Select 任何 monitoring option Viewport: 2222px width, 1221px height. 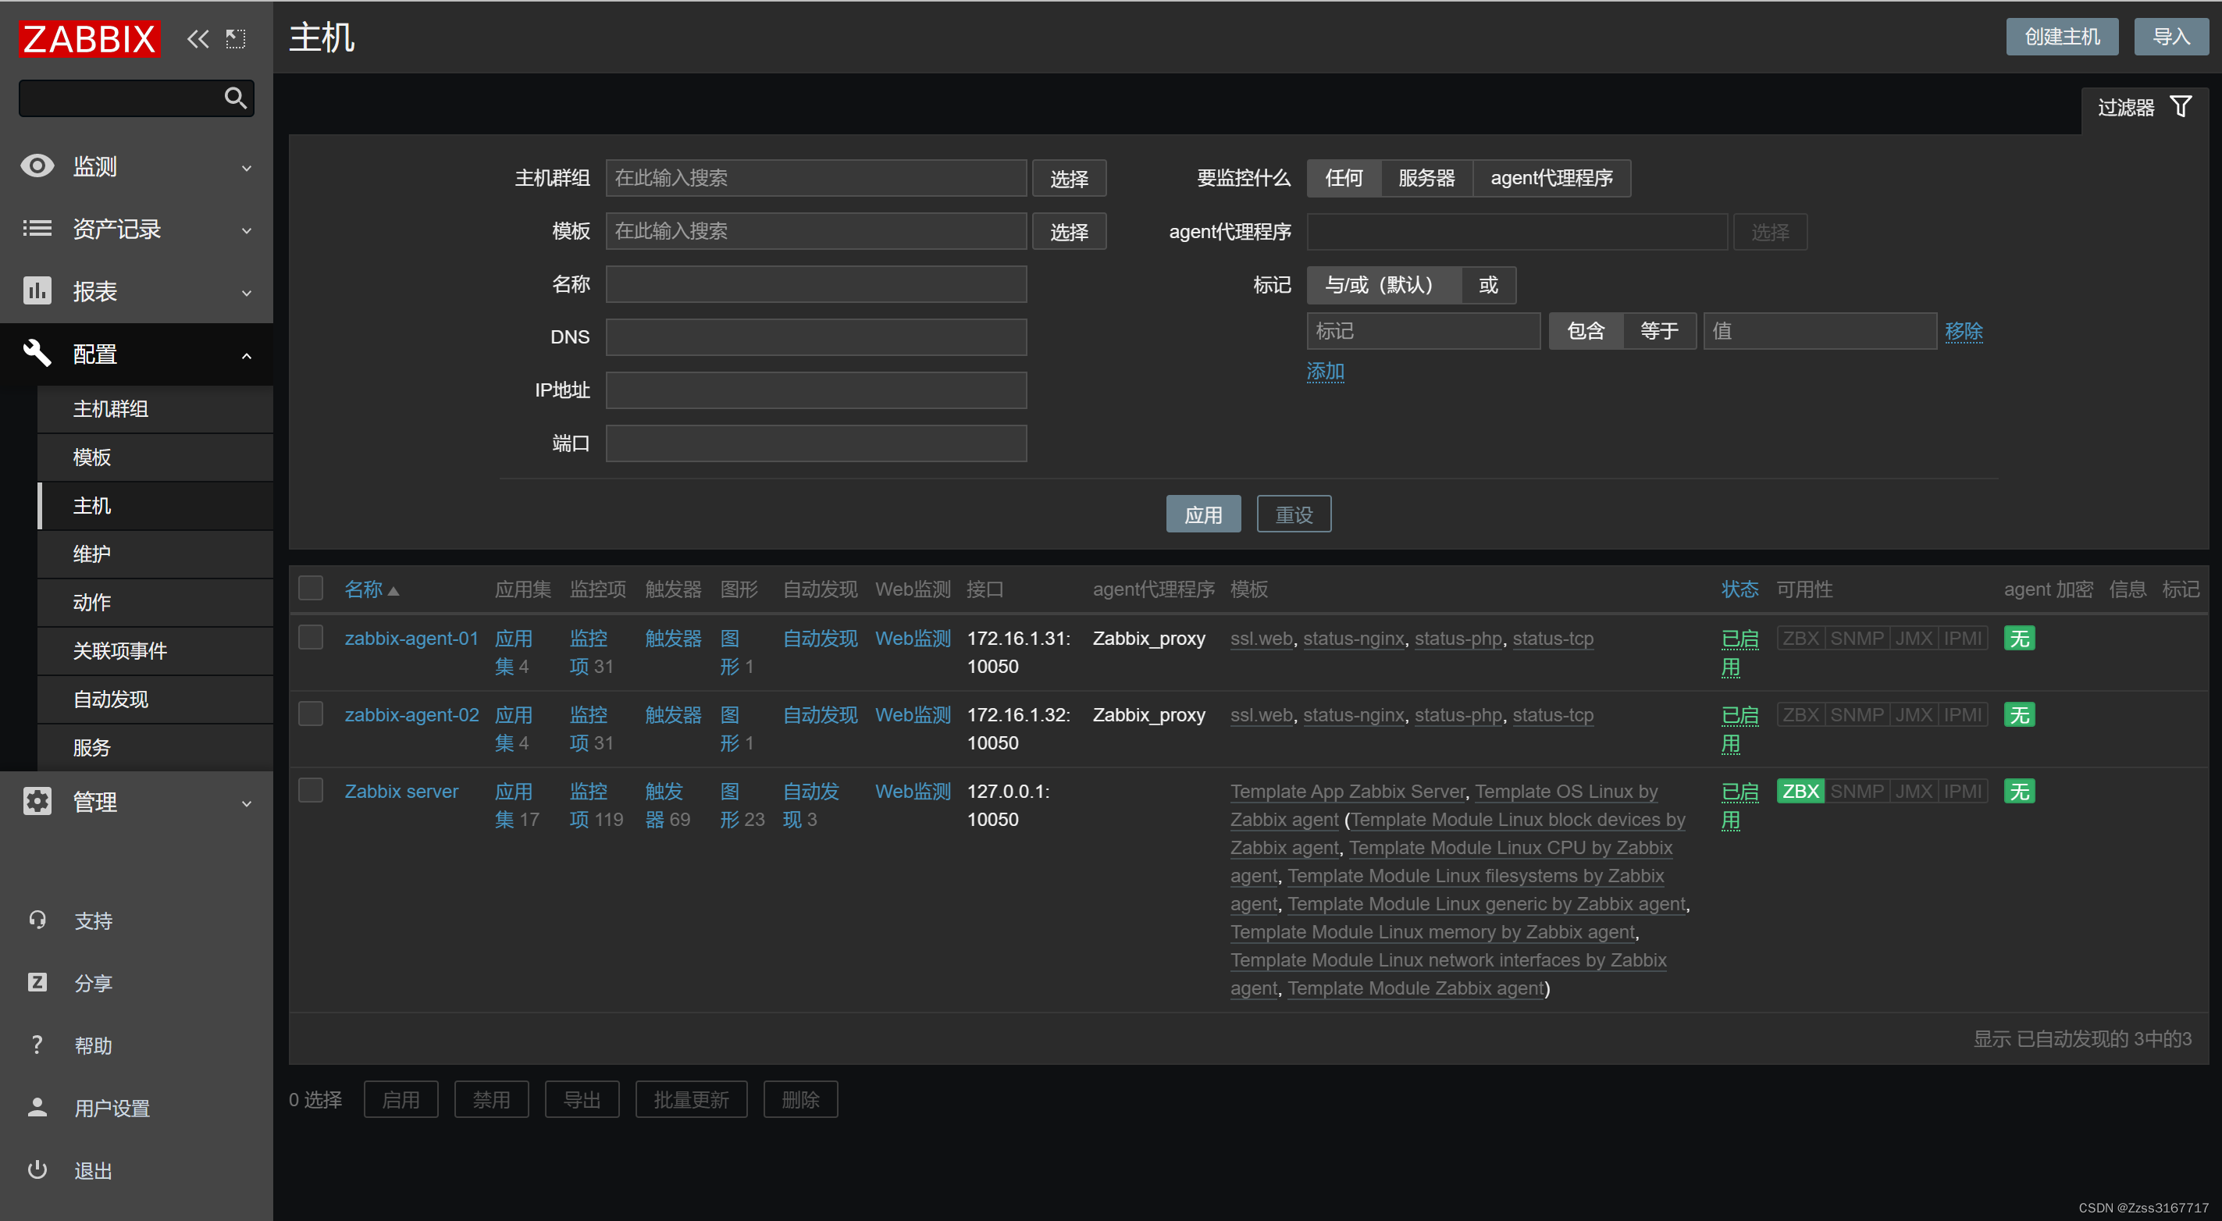[x=1344, y=179]
